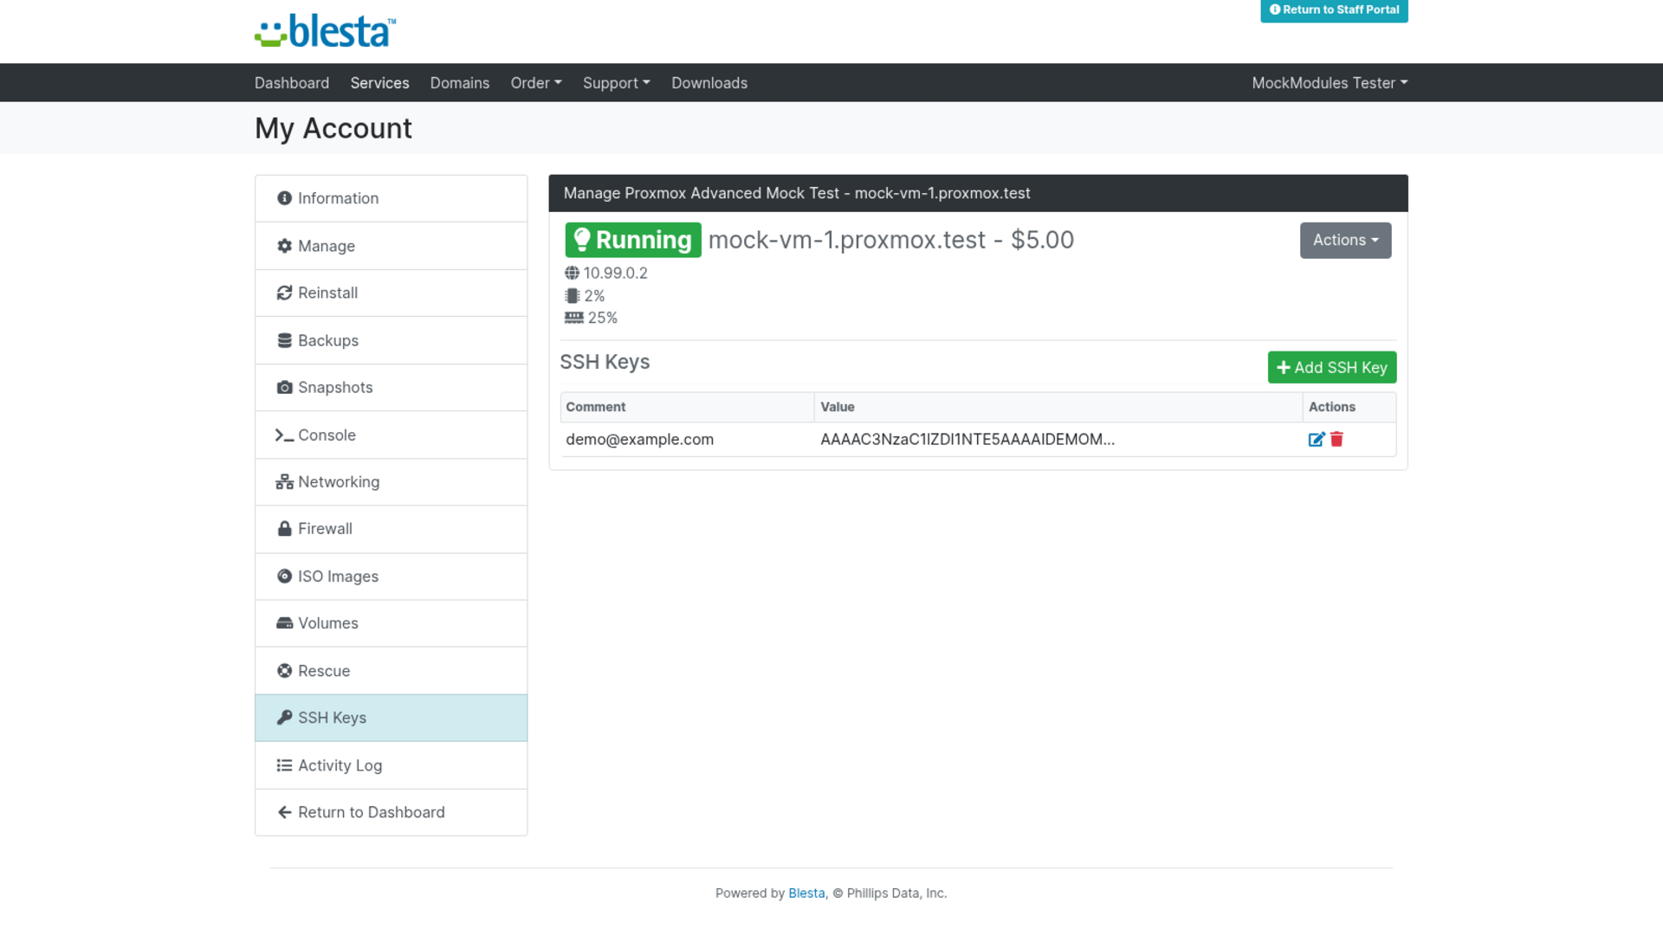Select the Information sidebar tab
This screenshot has height=935, width=1663.
click(391, 198)
